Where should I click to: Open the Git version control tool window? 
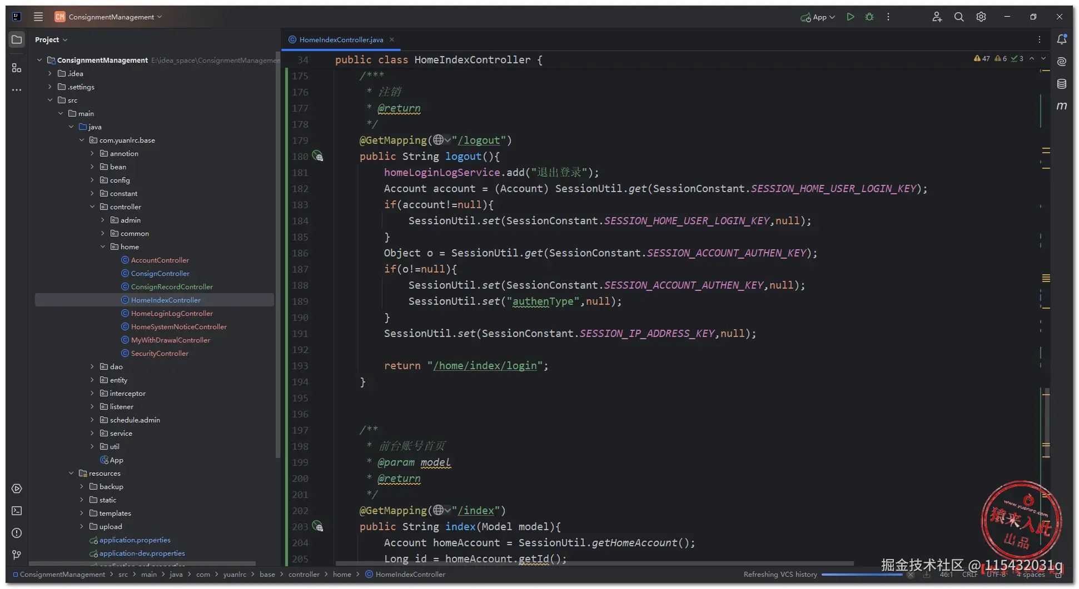[17, 555]
